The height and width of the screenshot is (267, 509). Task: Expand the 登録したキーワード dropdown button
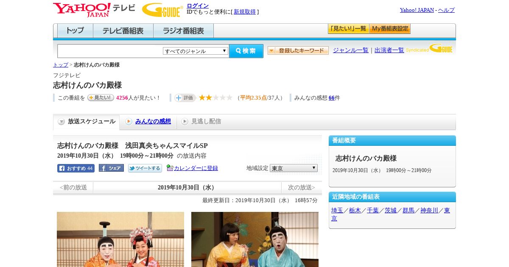point(298,50)
